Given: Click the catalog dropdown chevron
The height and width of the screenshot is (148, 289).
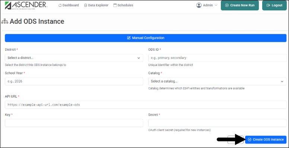Looking at the screenshot, I should [282, 81].
